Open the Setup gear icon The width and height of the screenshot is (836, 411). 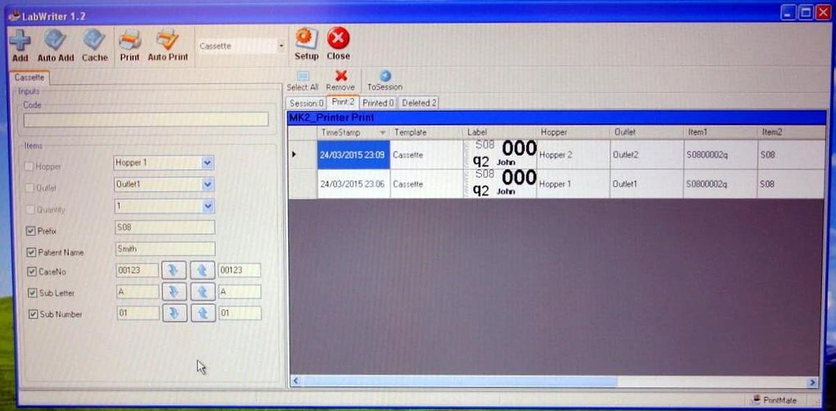tap(305, 40)
